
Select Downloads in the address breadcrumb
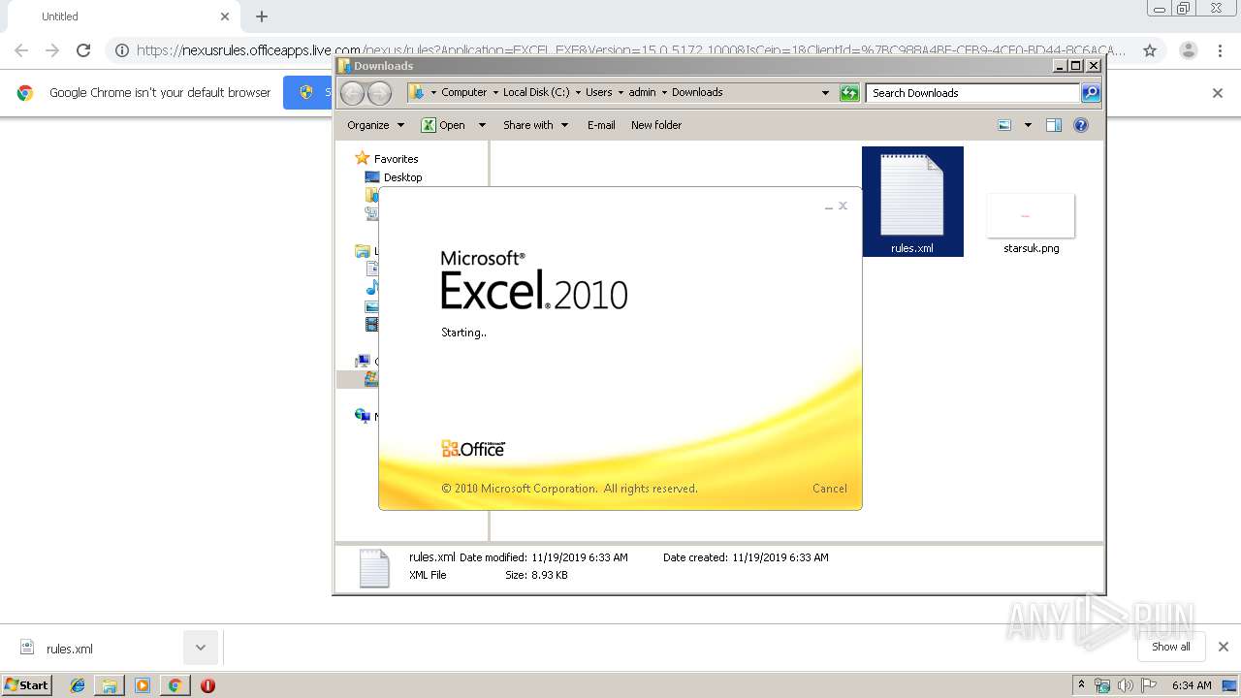tap(697, 92)
